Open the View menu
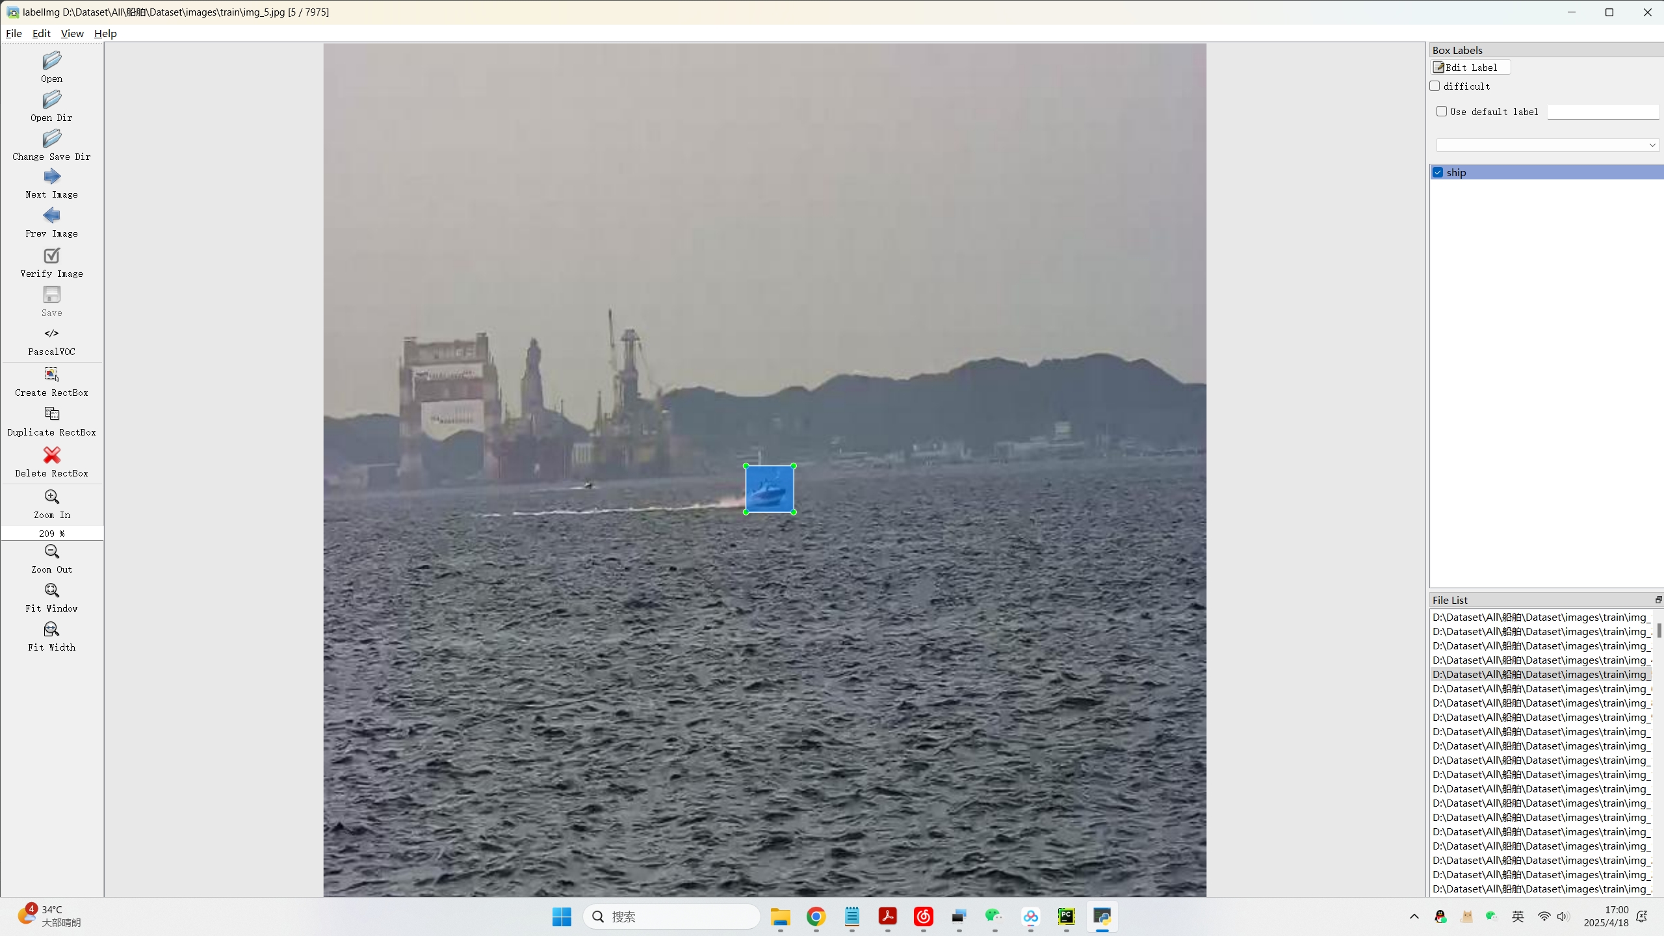The width and height of the screenshot is (1664, 936). point(72,33)
